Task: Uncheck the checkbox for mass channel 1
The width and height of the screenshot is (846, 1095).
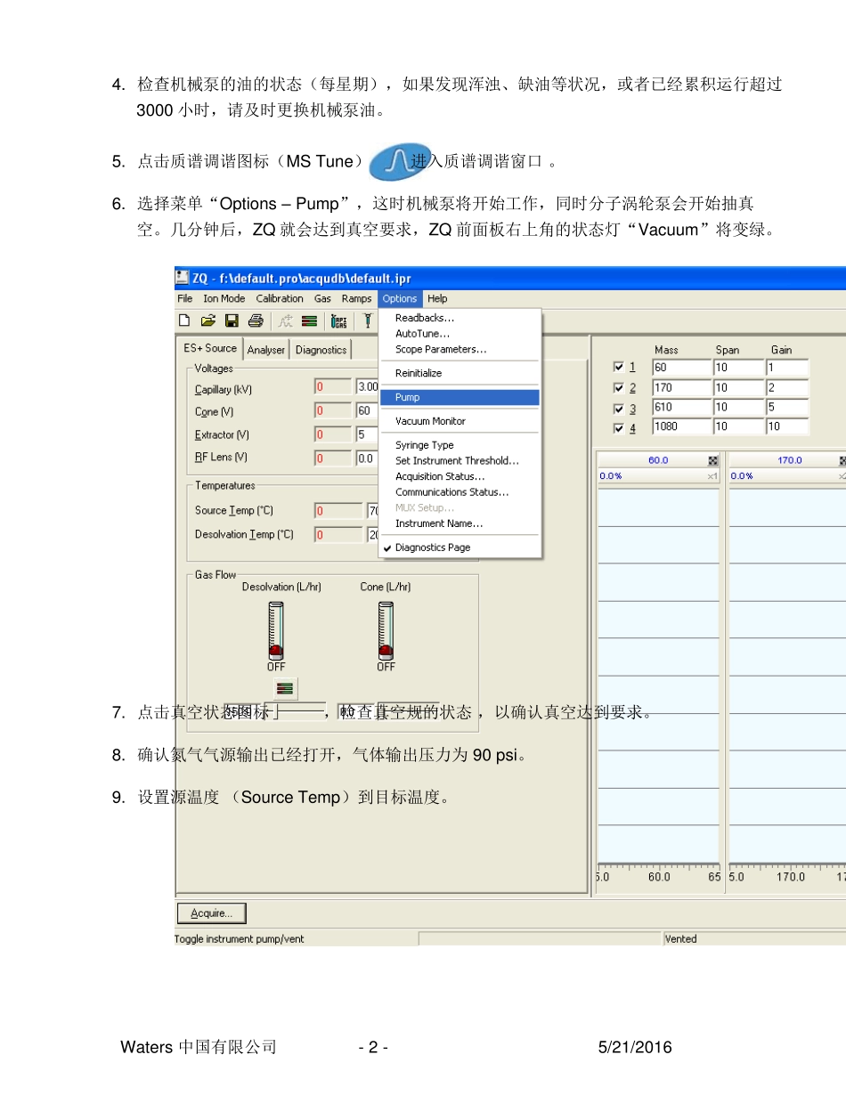Action: (x=619, y=367)
